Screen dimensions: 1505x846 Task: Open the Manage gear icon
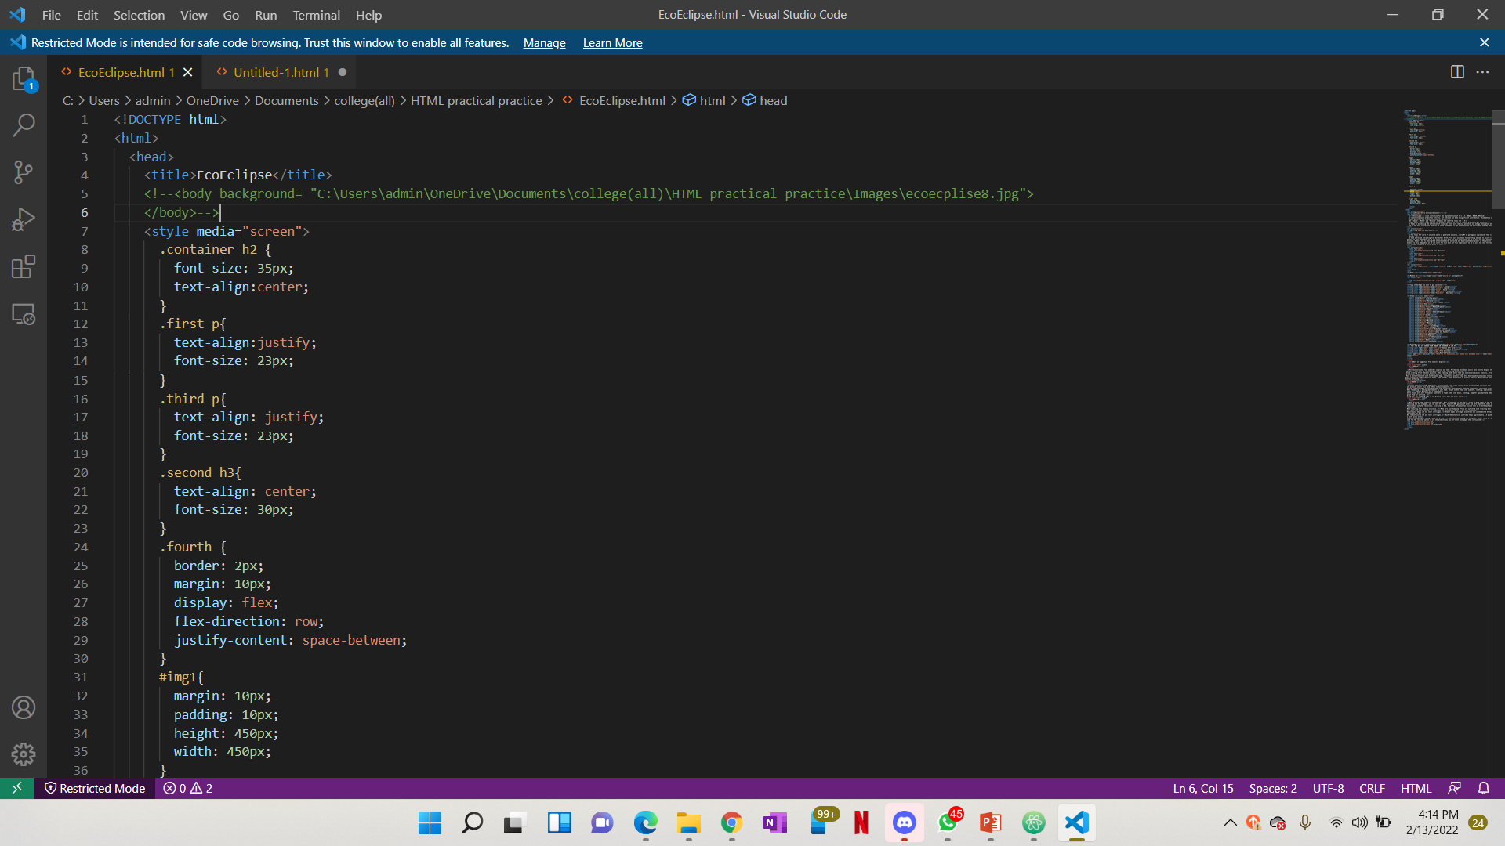pos(24,754)
